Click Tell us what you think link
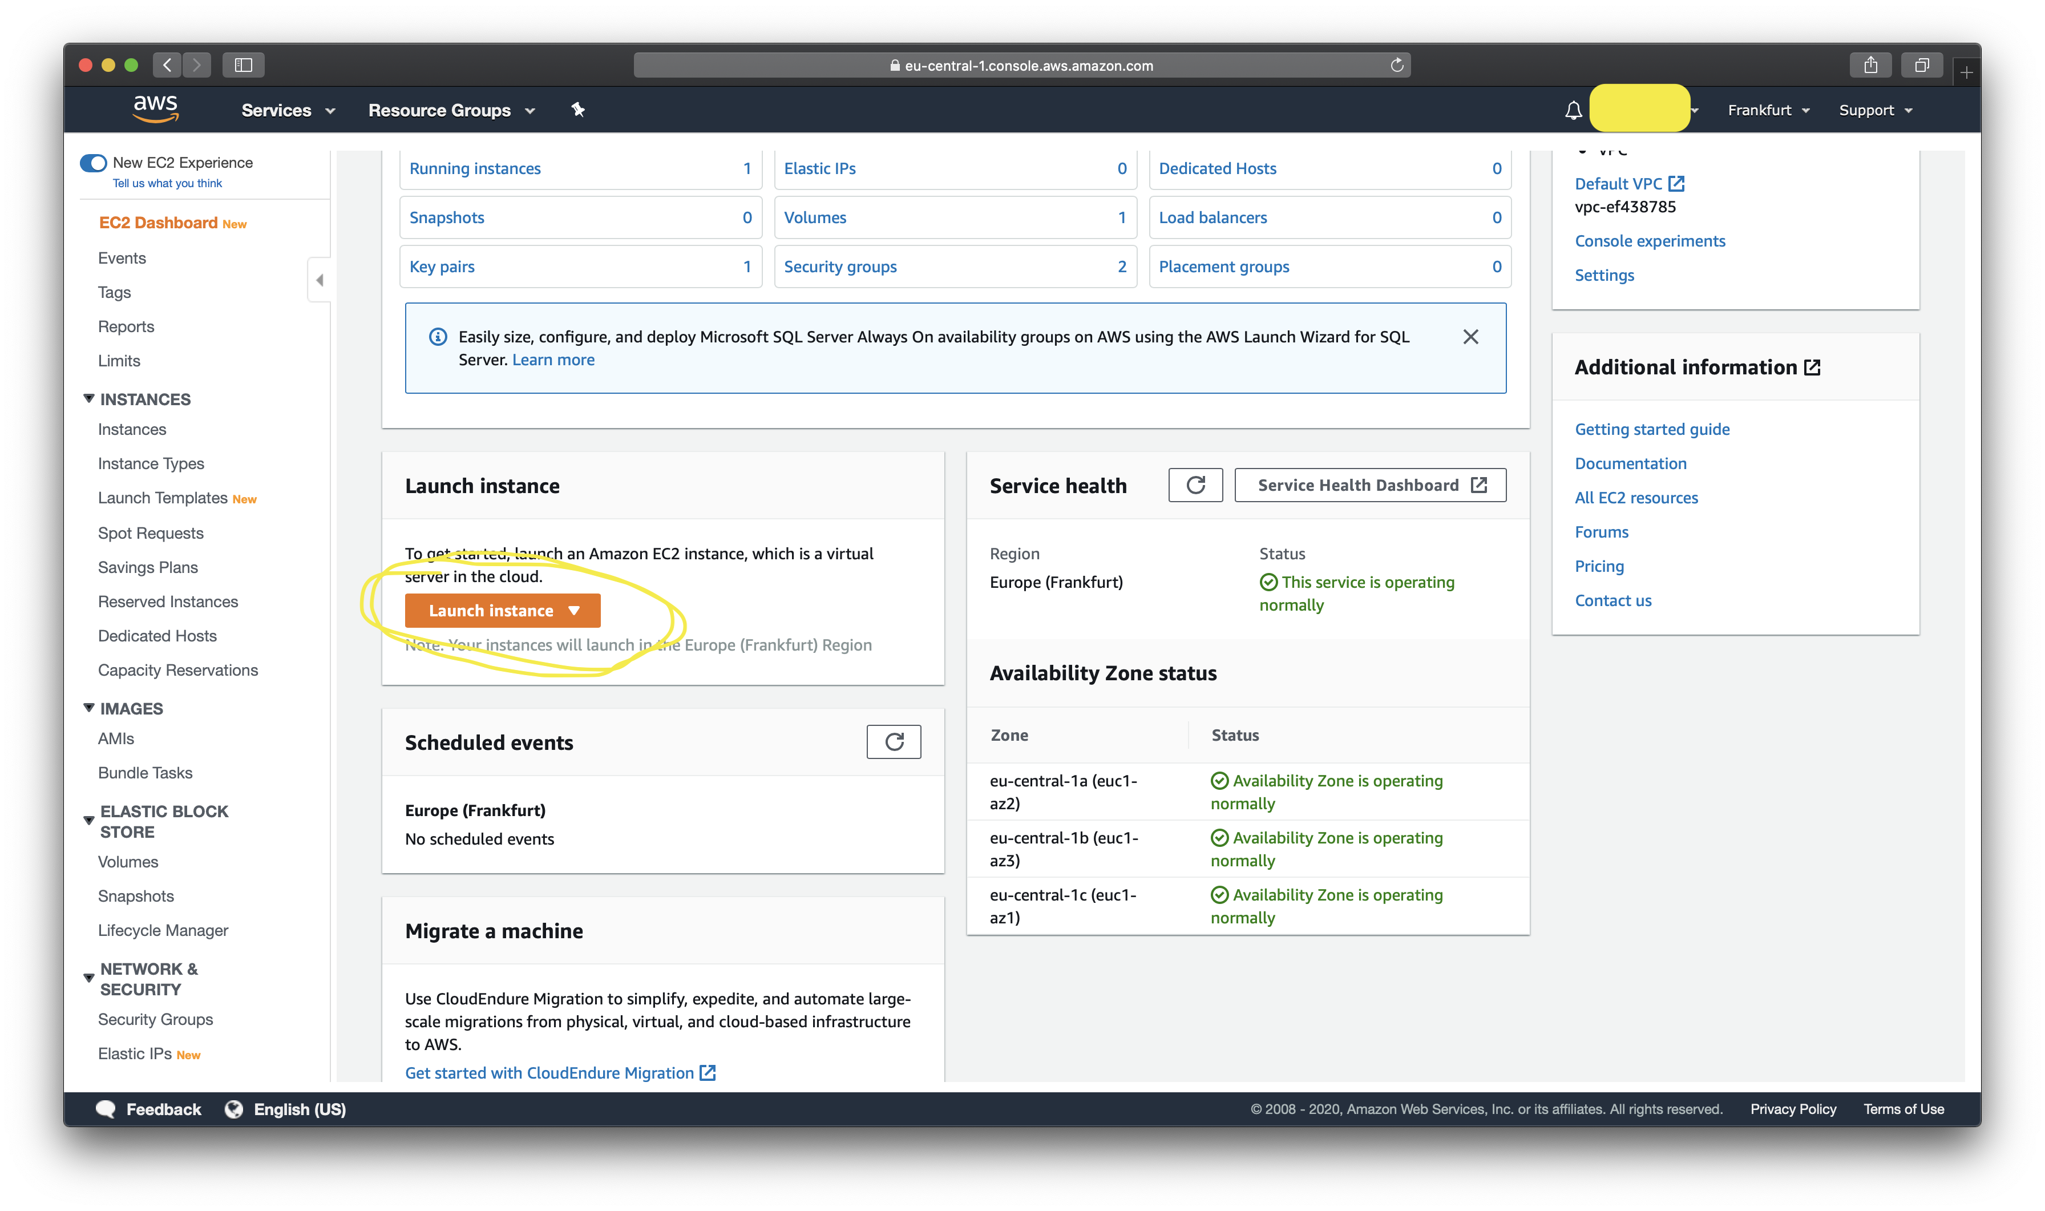2045x1211 pixels. click(x=167, y=184)
